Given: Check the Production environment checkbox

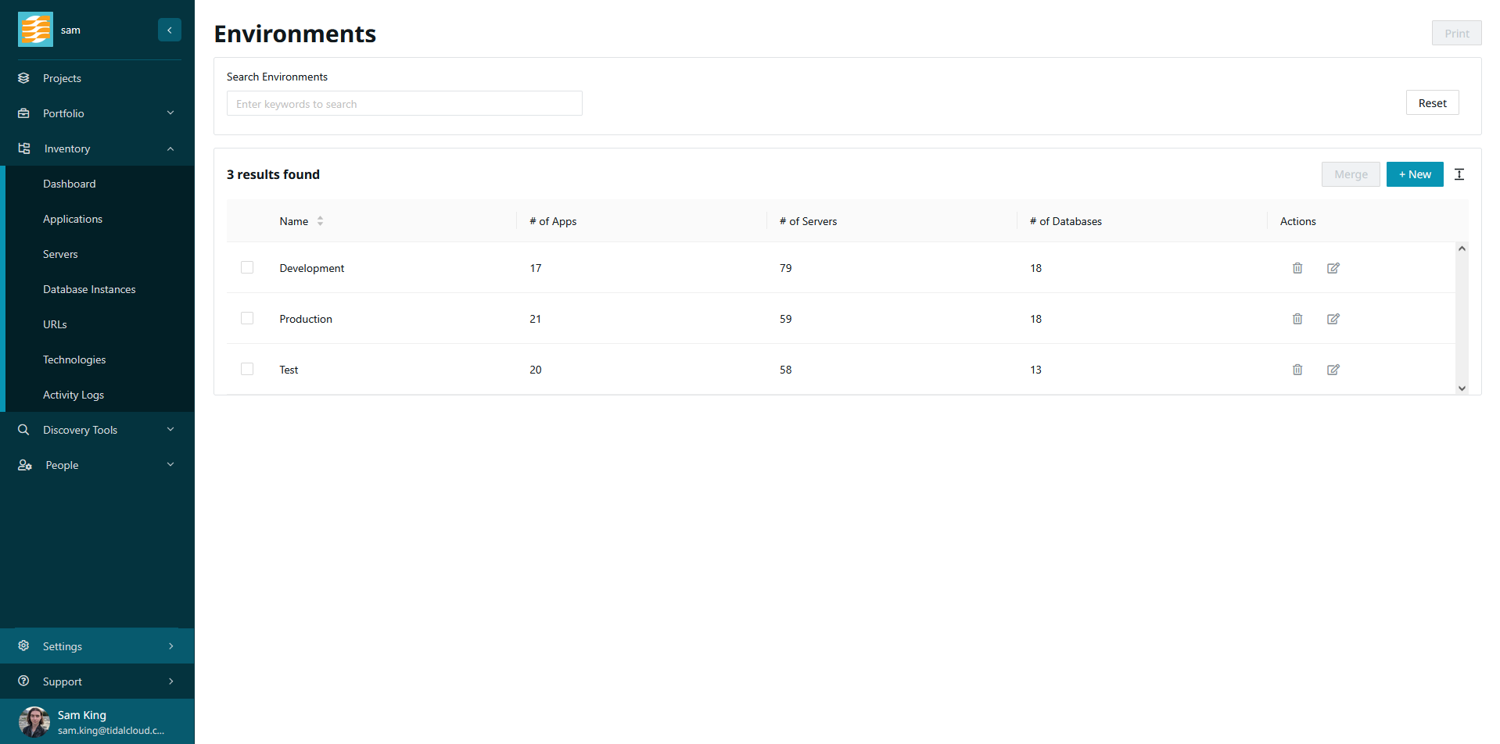Looking at the screenshot, I should point(247,318).
